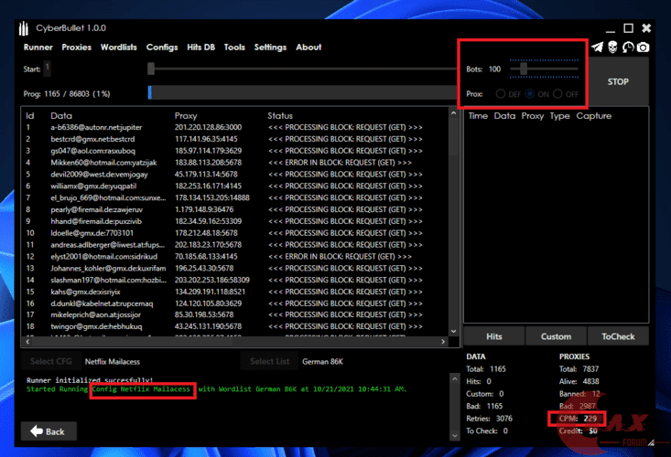The height and width of the screenshot is (457, 671).
Task: Click the Select CFG button
Action: click(x=51, y=361)
